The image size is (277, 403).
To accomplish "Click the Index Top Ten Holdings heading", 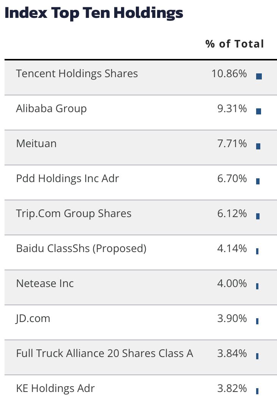I will (x=94, y=13).
